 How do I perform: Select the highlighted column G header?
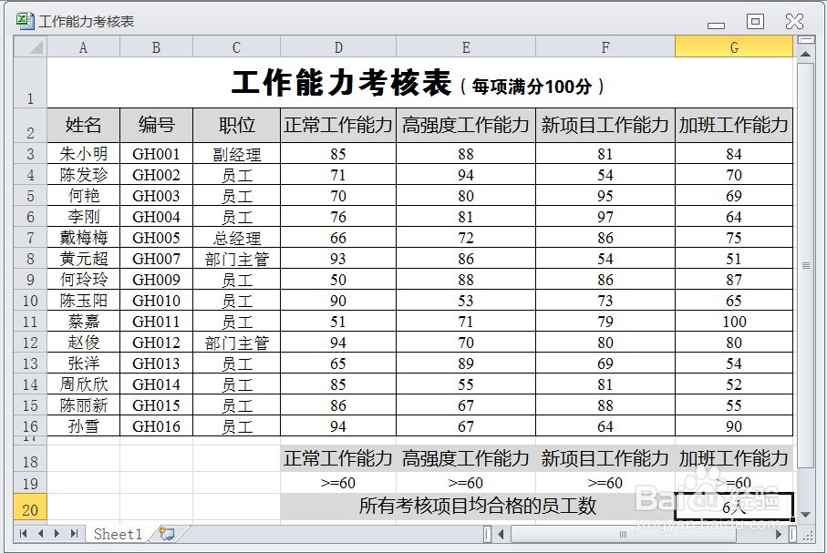(734, 46)
